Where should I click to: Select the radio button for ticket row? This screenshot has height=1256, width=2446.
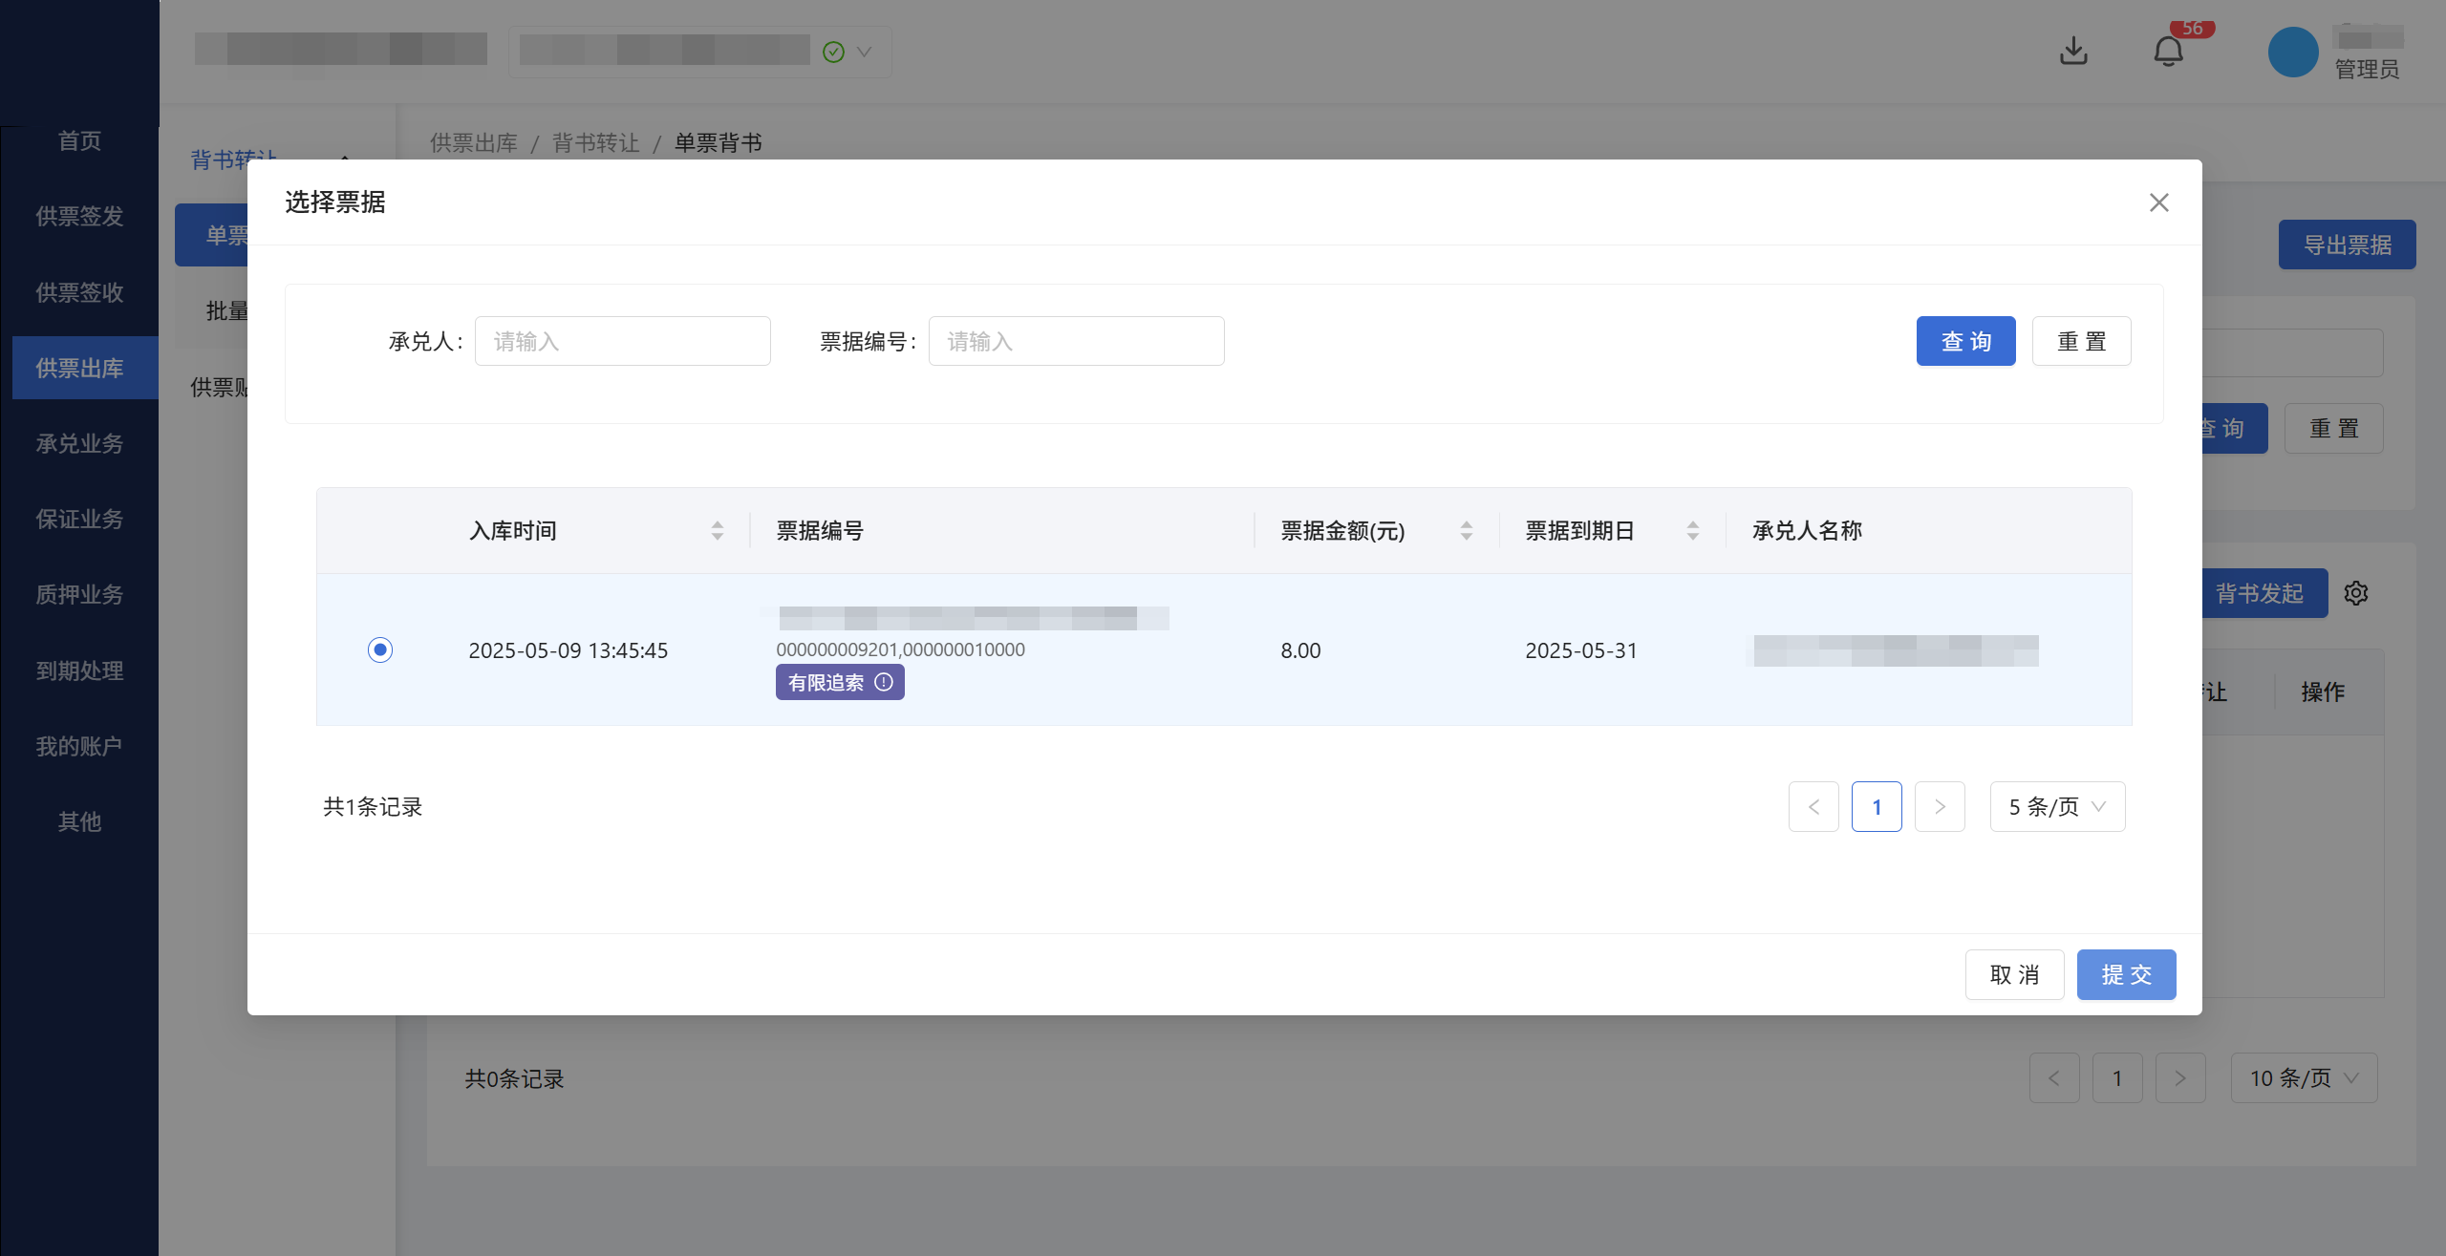click(x=380, y=650)
